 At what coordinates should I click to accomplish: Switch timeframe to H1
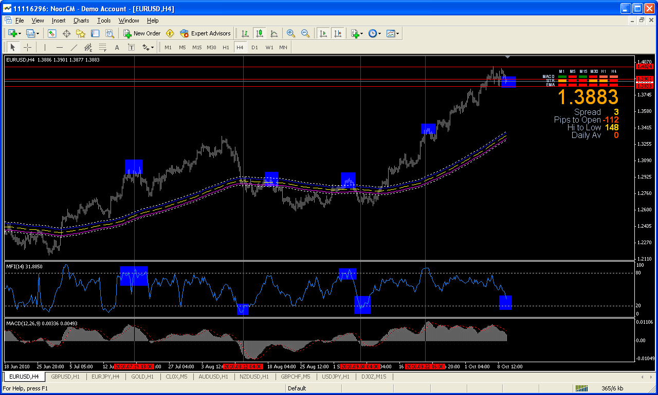(226, 47)
